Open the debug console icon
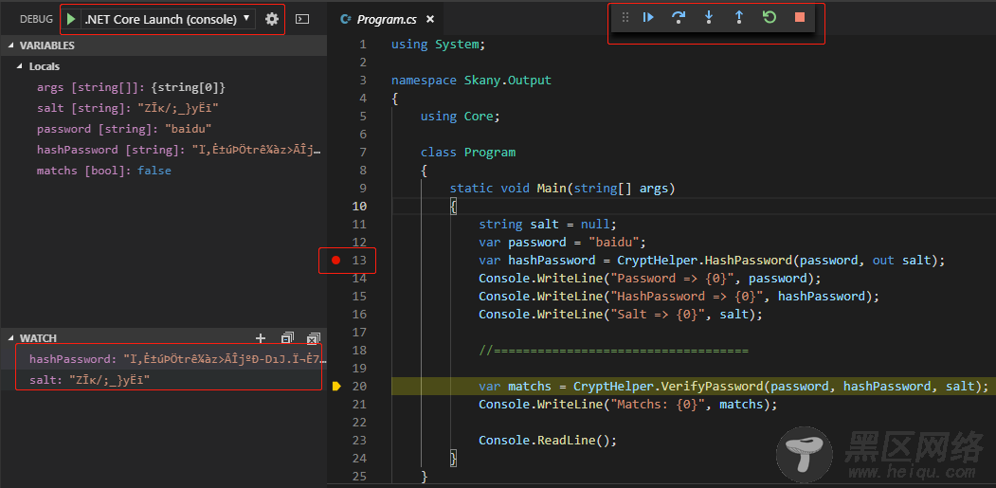This screenshot has height=488, width=996. 303,19
